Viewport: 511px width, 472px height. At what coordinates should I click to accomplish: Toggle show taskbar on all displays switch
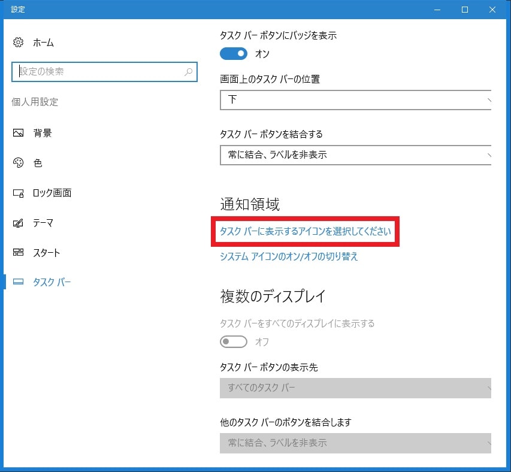coord(234,341)
